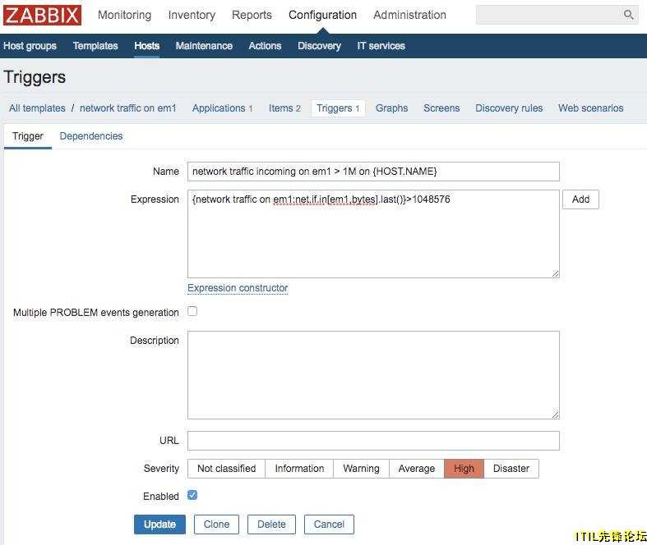The height and width of the screenshot is (545, 647).
Task: Click the Delete button
Action: (x=271, y=524)
